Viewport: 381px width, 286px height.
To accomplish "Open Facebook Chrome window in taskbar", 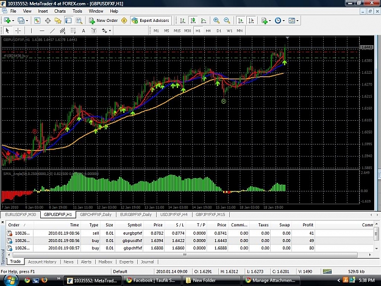I will click(x=152, y=281).
